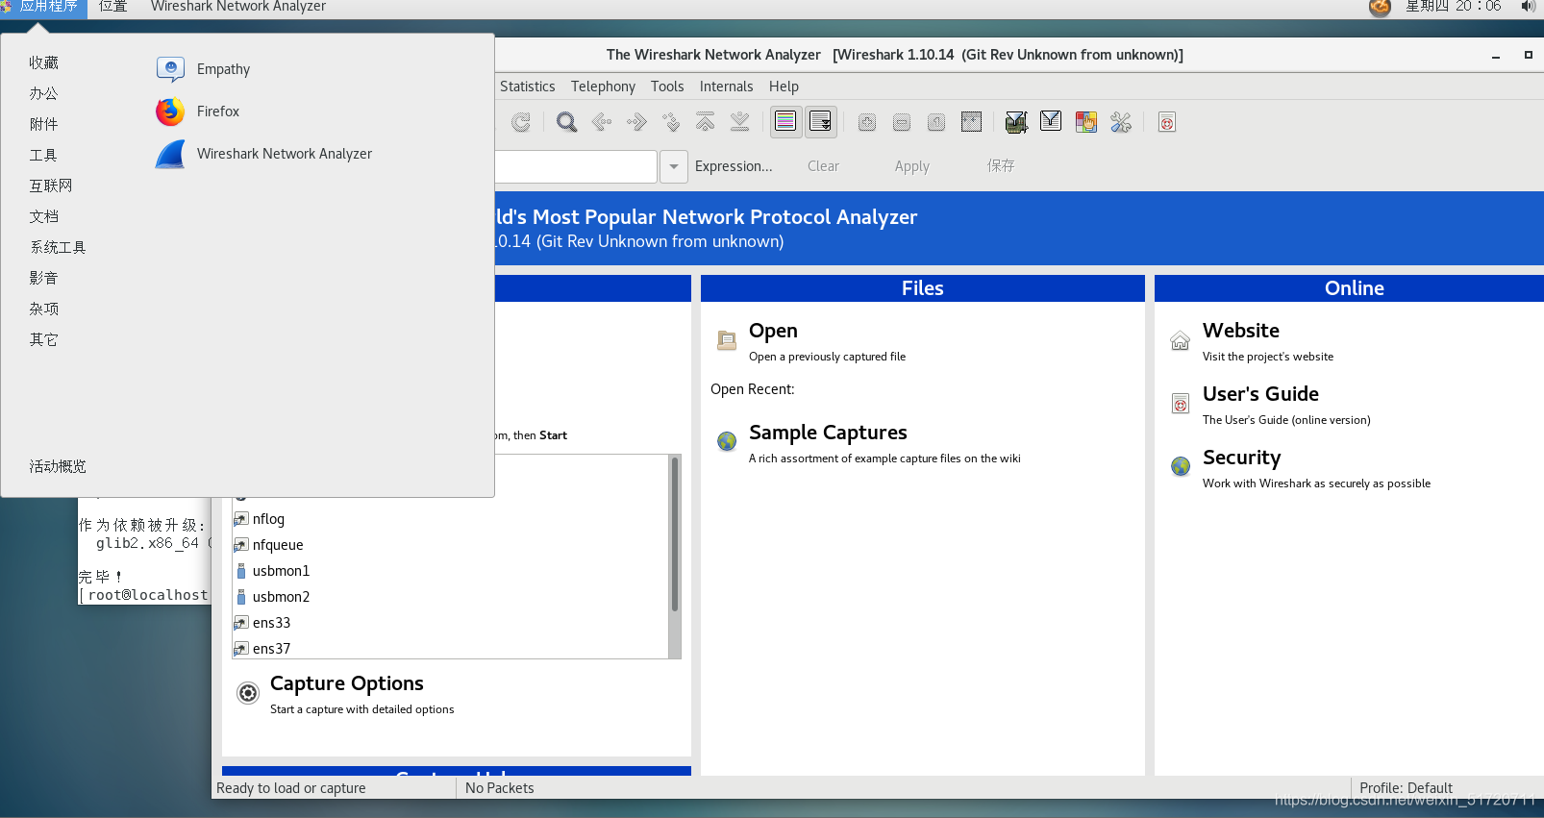Open the Statistics menu
This screenshot has width=1544, height=818.
pyautogui.click(x=528, y=87)
